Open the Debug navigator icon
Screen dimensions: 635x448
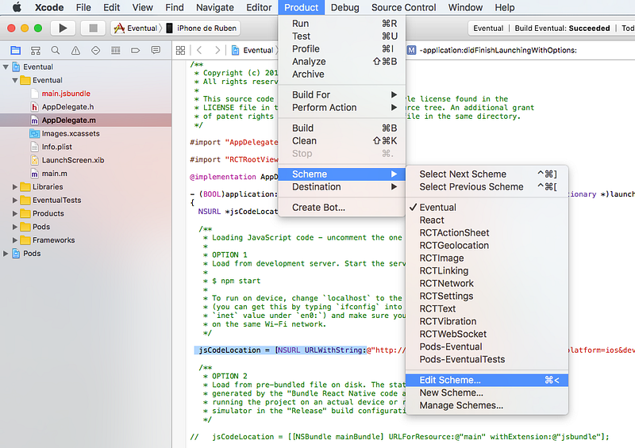coord(115,50)
